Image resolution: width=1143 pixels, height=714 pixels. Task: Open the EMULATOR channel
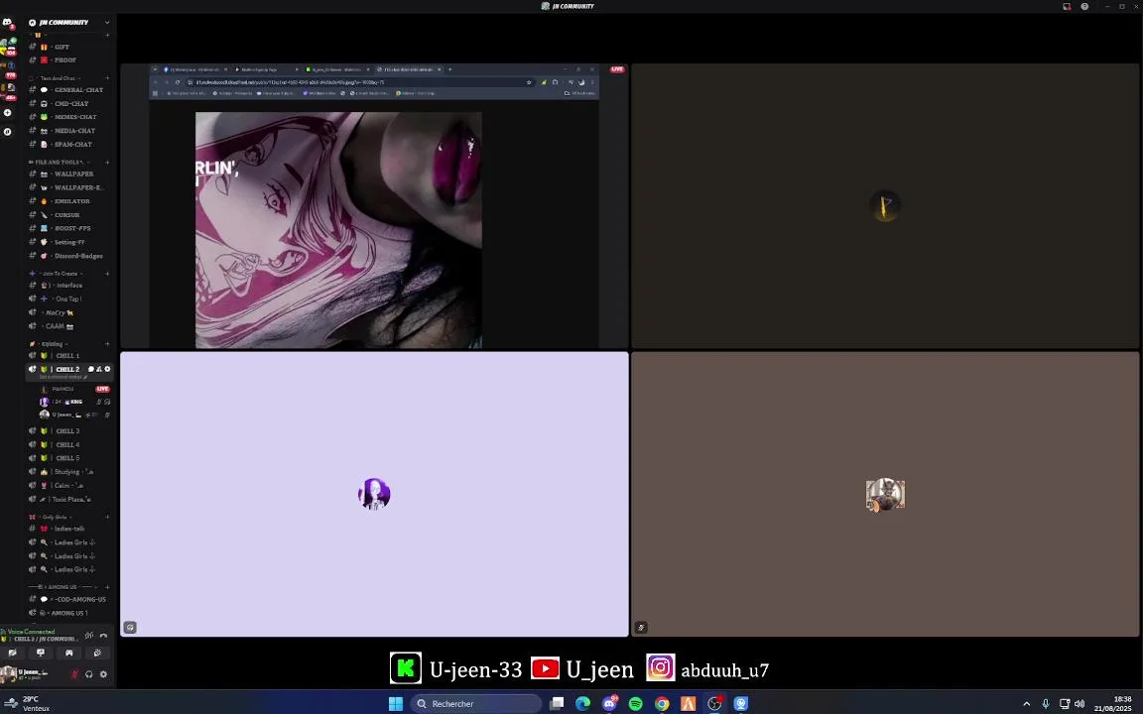tap(69, 201)
